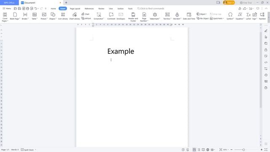The width and height of the screenshot is (270, 152).
Task: Click the selection arrow icon in right sidebar
Action: point(266,37)
